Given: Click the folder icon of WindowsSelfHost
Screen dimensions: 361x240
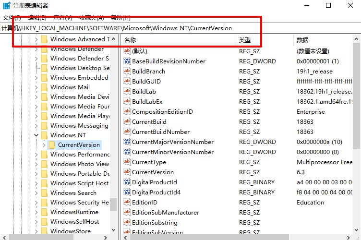Looking at the screenshot, I should (x=44, y=222).
